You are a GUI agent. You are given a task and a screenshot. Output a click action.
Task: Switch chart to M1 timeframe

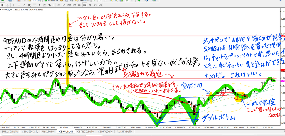[x=59, y=5]
